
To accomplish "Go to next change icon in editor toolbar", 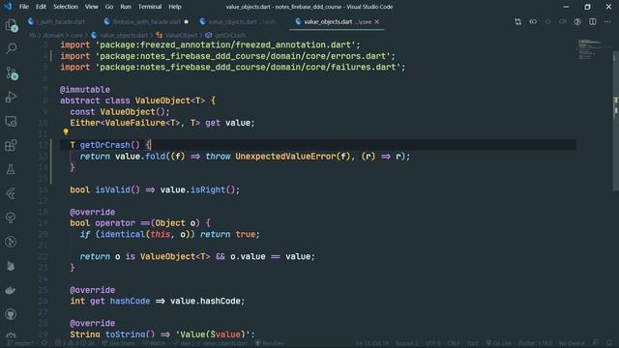I will (x=563, y=21).
